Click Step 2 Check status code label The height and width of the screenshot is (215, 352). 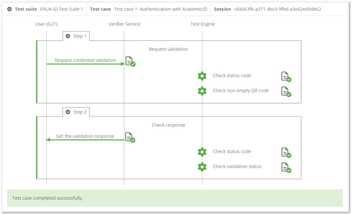[x=232, y=151]
